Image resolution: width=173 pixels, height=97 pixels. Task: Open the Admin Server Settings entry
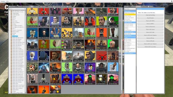click(x=130, y=13)
